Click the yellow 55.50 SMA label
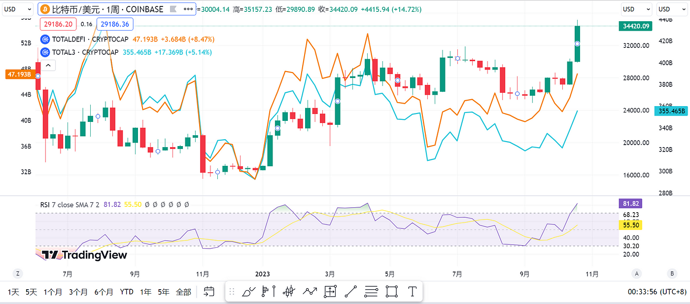The width and height of the screenshot is (690, 304). click(x=630, y=225)
